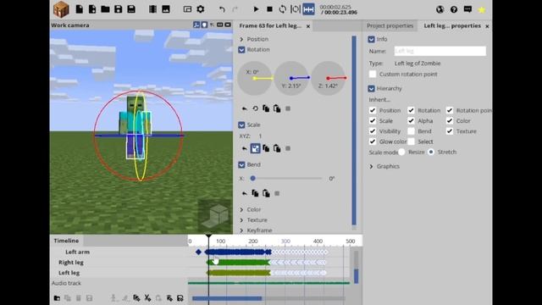Click the yellow star upgrade icon
The width and height of the screenshot is (542, 305).
point(482,10)
